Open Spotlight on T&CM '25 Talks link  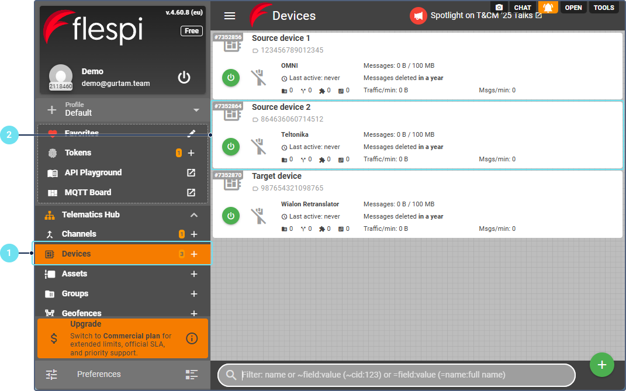tap(485, 16)
